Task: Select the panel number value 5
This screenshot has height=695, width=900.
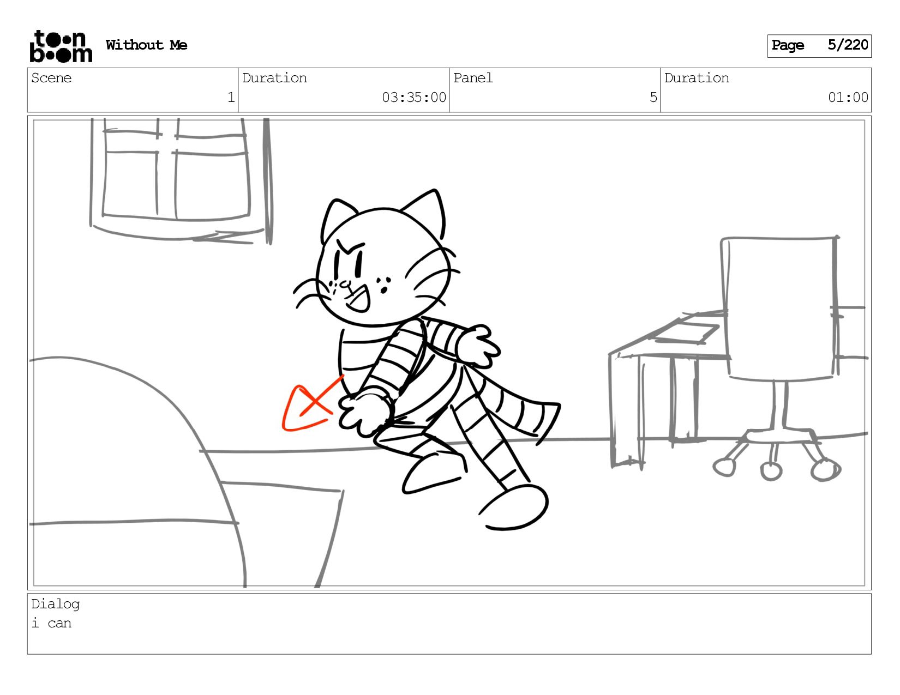Action: 653,98
